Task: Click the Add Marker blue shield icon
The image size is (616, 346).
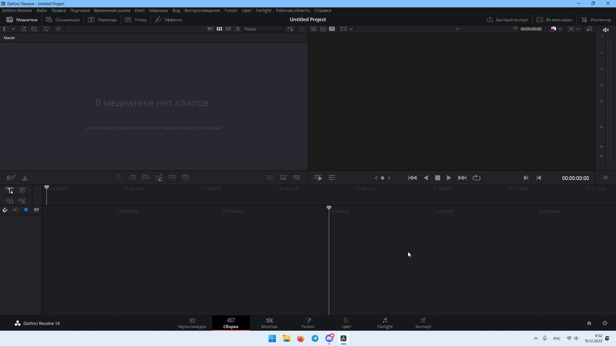Action: point(26,210)
